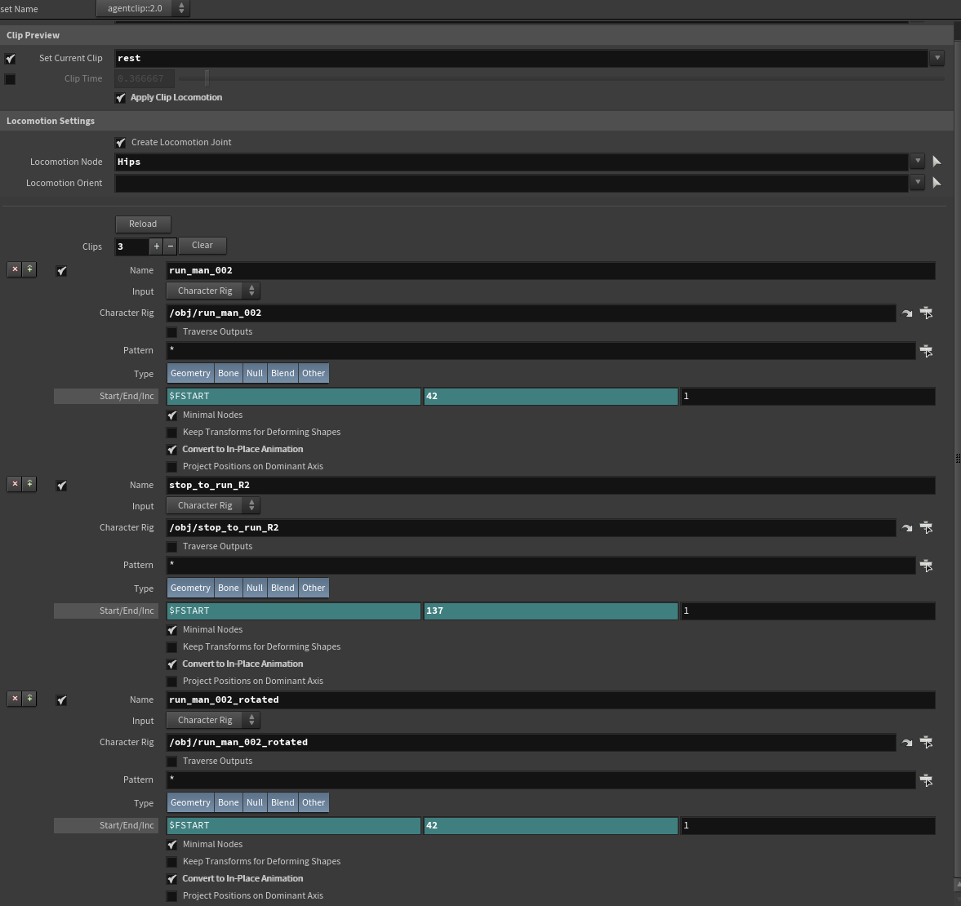Disable the run_man_002 clip enable checkbox

61,271
